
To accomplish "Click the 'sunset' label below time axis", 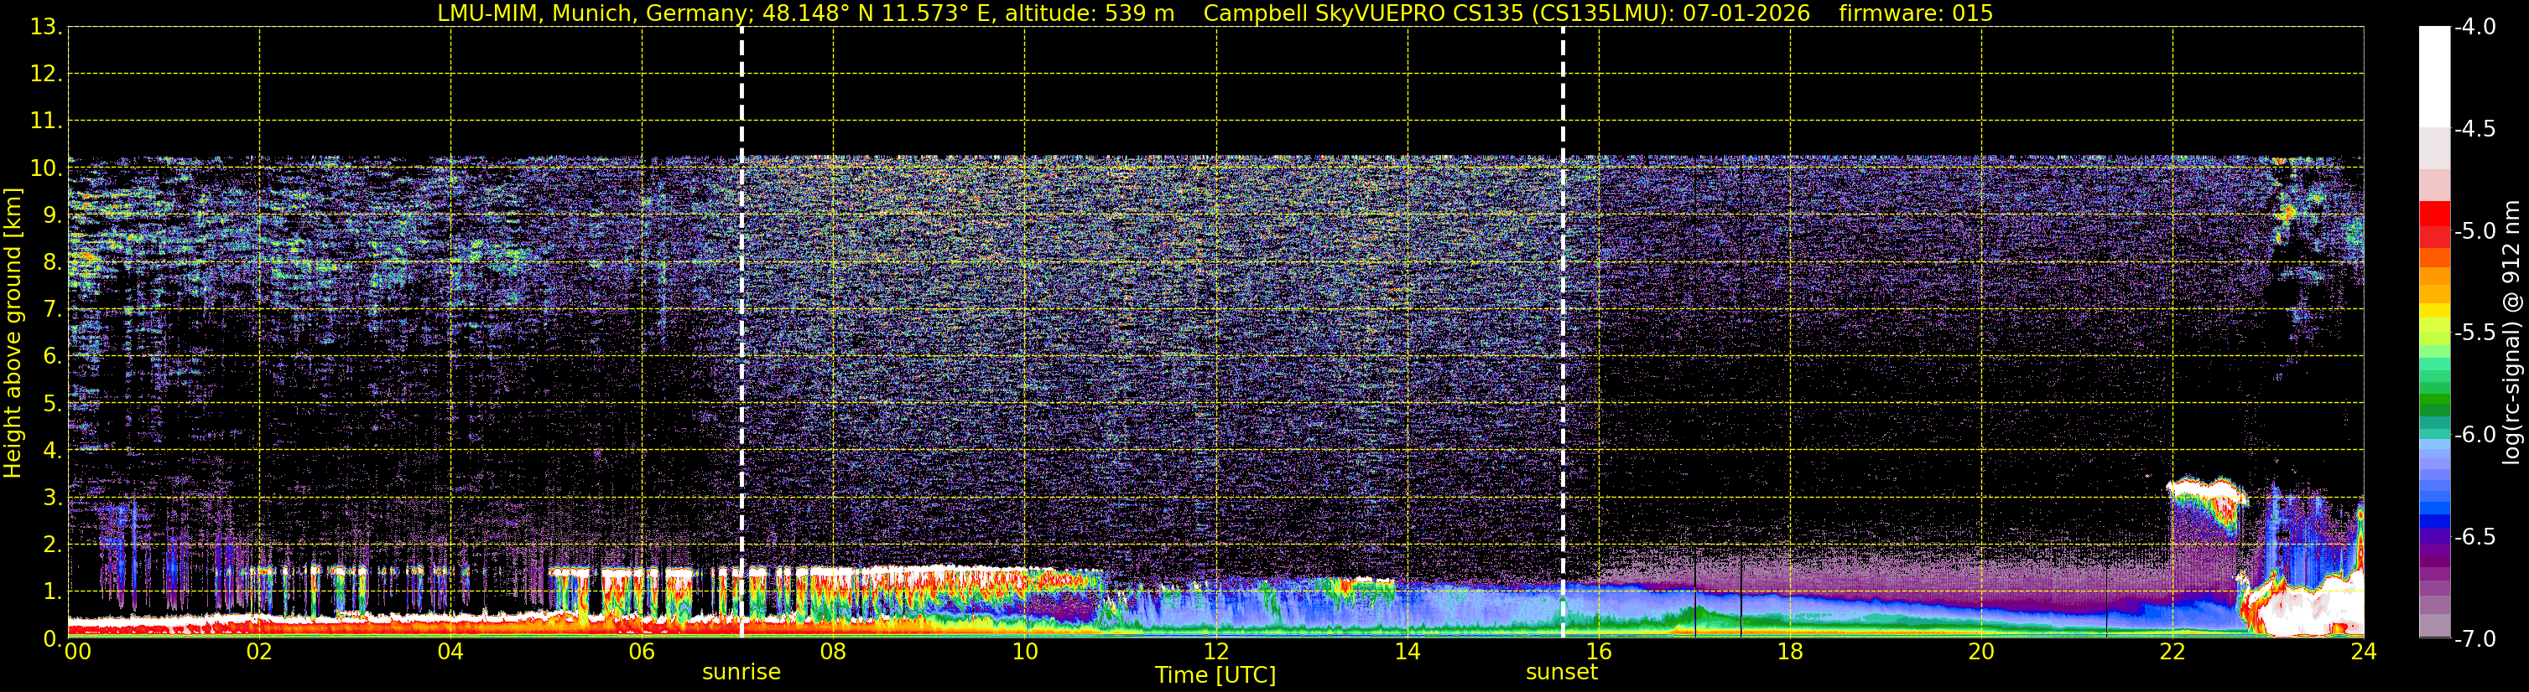I will tap(1561, 671).
